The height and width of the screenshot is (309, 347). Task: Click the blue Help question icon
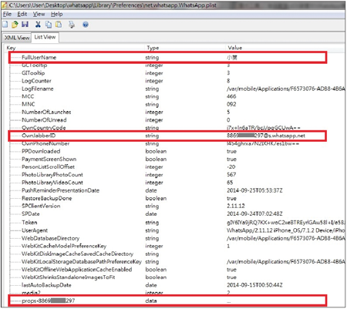pyautogui.click(x=86, y=25)
